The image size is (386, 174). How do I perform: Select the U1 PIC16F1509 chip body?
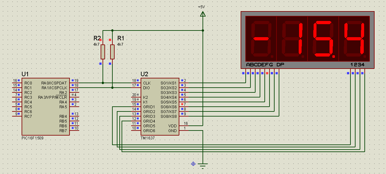pos(45,106)
